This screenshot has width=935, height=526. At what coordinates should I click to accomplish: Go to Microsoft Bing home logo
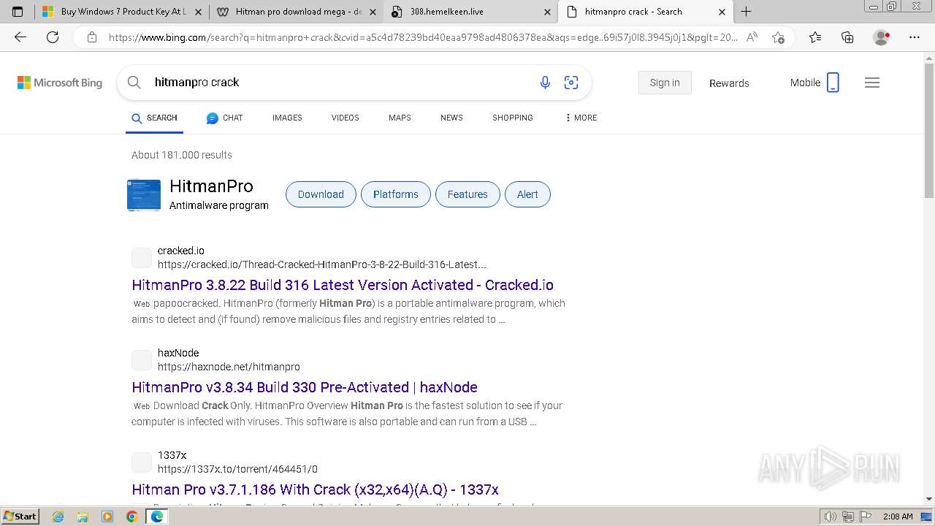(60, 83)
